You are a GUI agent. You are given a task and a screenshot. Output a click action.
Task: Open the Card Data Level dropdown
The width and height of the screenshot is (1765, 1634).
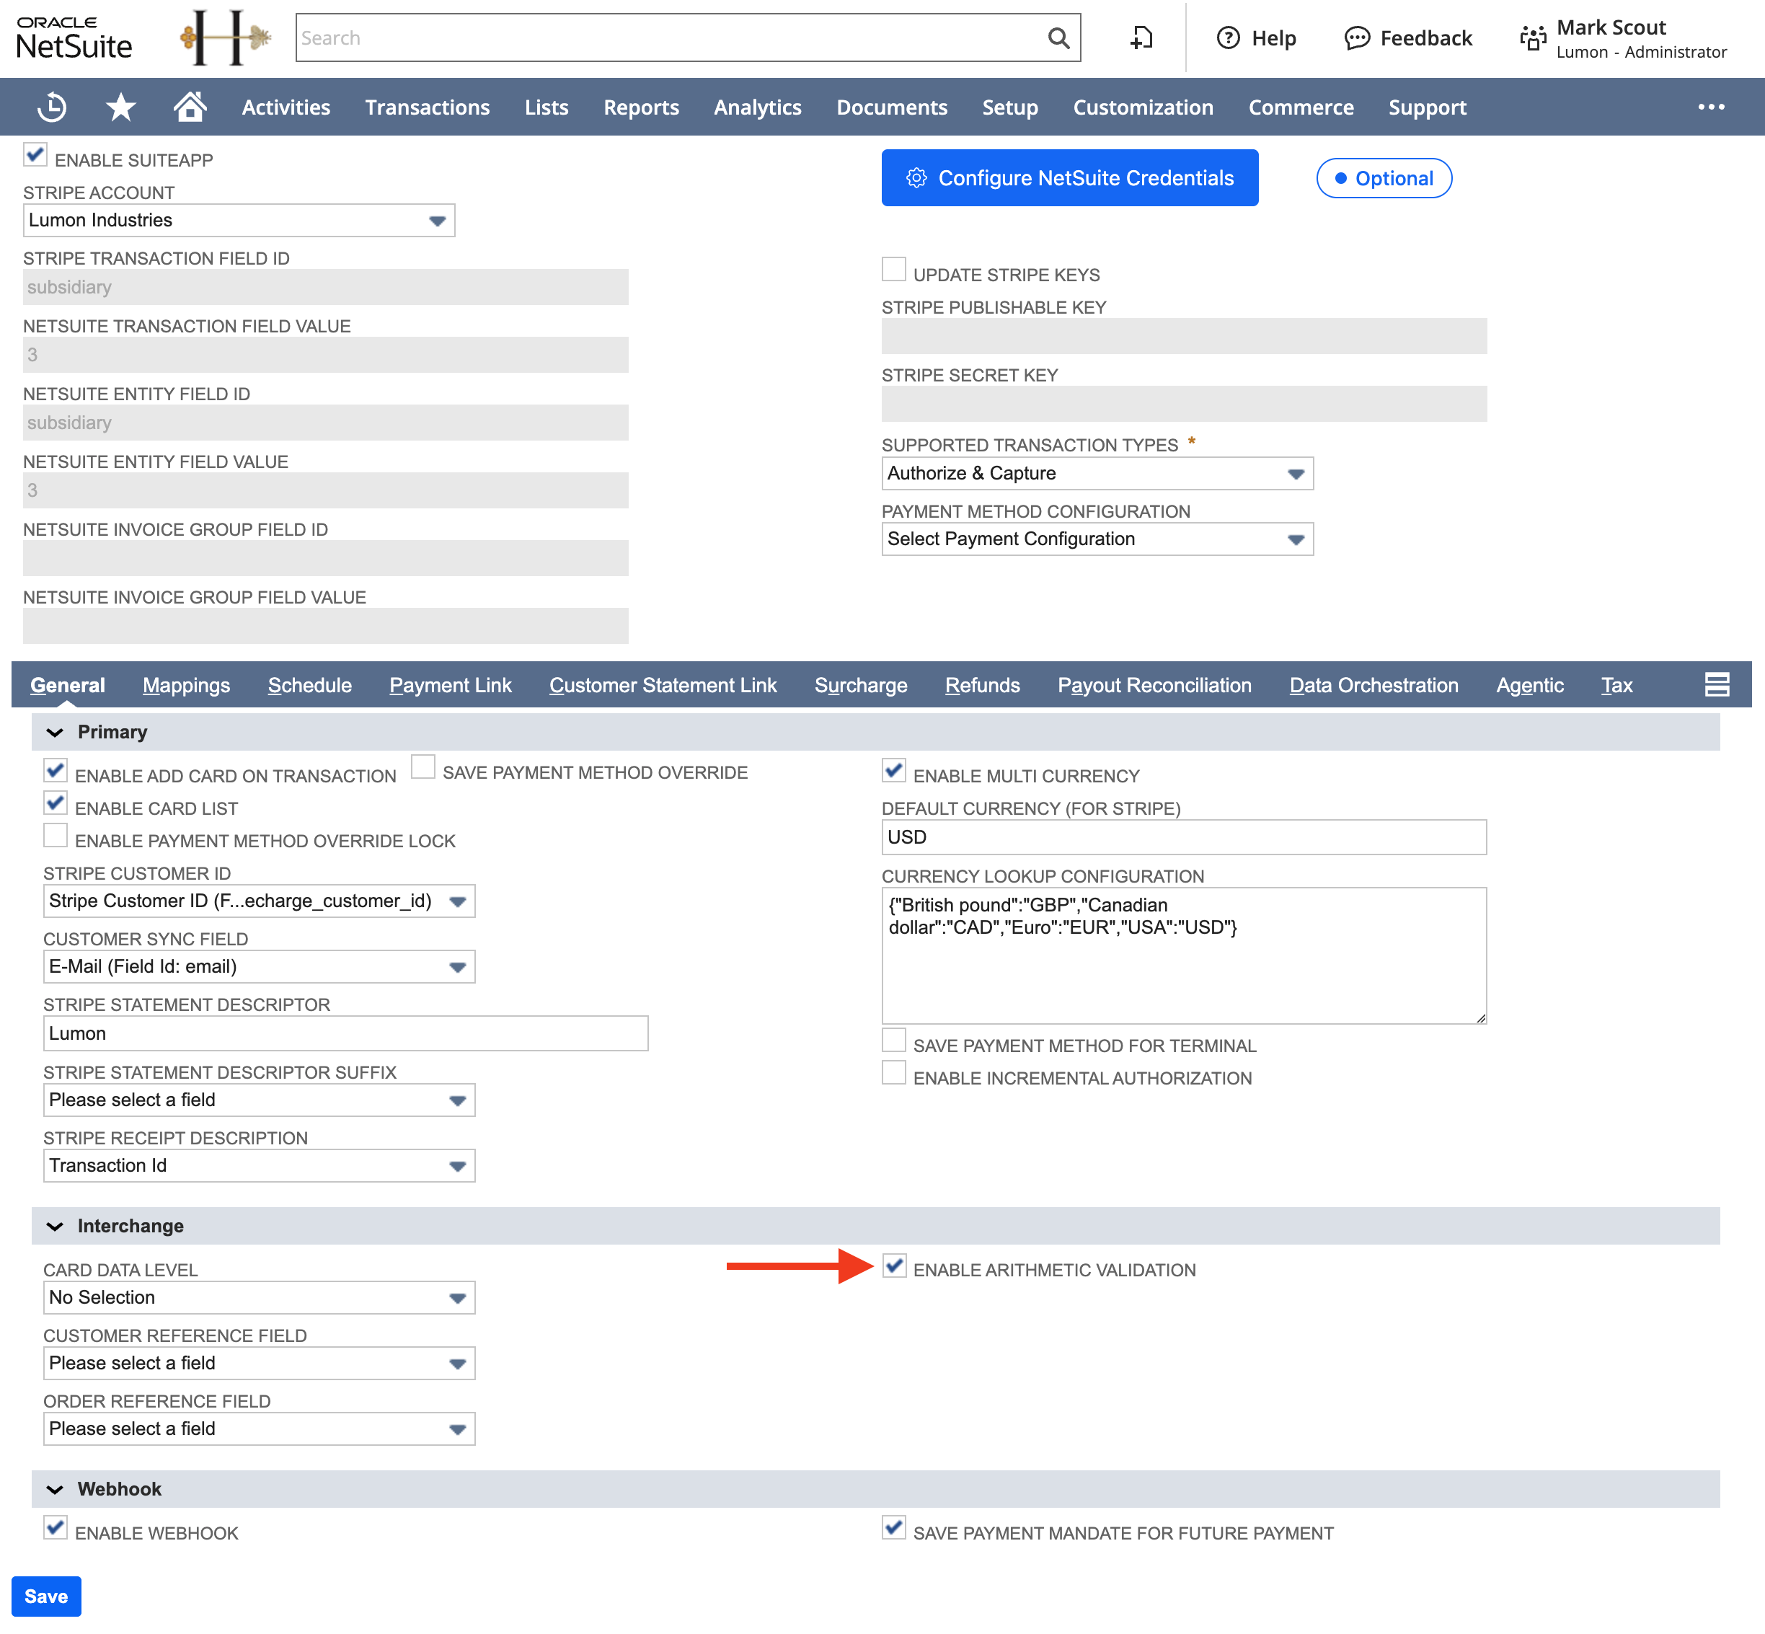coord(259,1297)
